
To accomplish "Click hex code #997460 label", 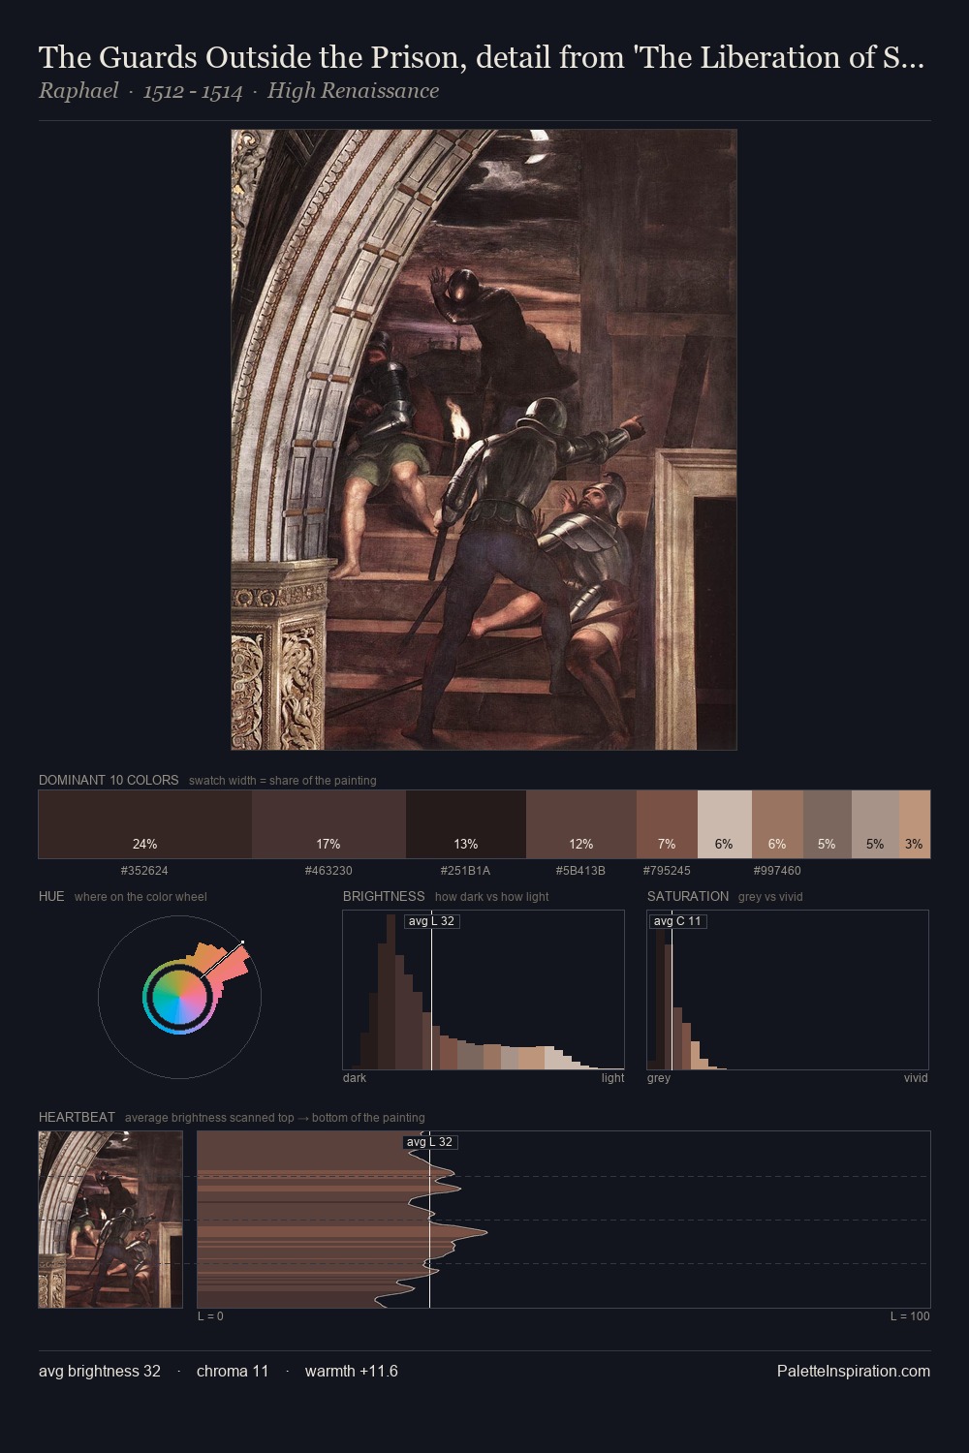I will coord(777,871).
